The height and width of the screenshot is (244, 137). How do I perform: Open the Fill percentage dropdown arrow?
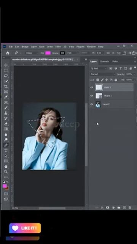coord(134,80)
